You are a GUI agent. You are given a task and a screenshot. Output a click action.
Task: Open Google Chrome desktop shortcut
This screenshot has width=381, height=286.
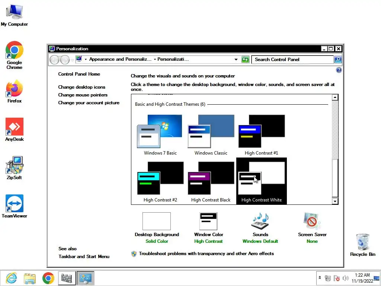(15, 55)
